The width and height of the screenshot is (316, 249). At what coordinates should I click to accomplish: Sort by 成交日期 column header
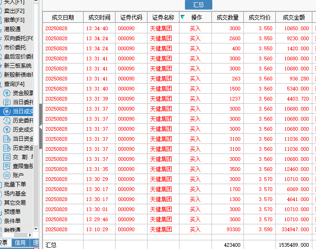[63, 17]
